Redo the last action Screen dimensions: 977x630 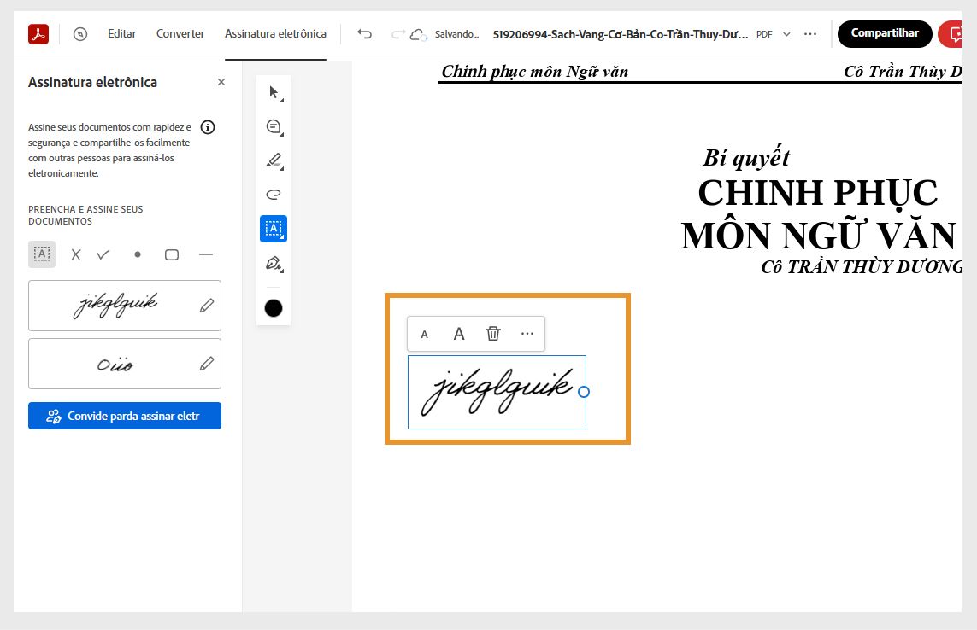pos(397,33)
